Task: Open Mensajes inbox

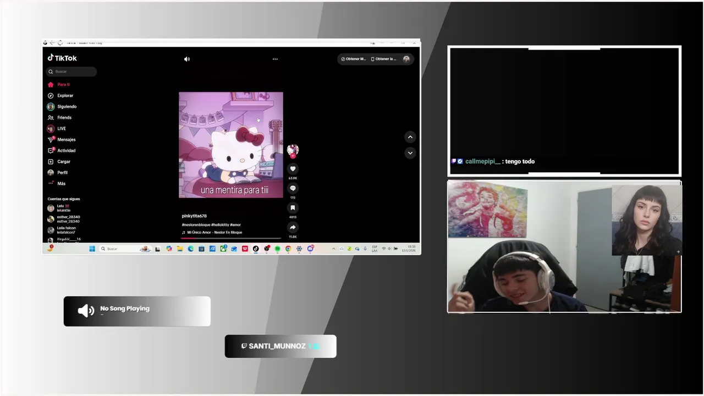Action: point(62,140)
